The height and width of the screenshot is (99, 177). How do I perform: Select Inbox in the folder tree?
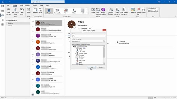pos(82,48)
